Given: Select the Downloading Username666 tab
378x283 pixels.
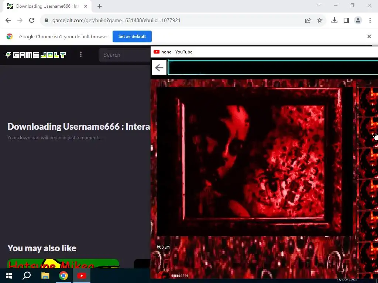Looking at the screenshot, I should 47,6.
